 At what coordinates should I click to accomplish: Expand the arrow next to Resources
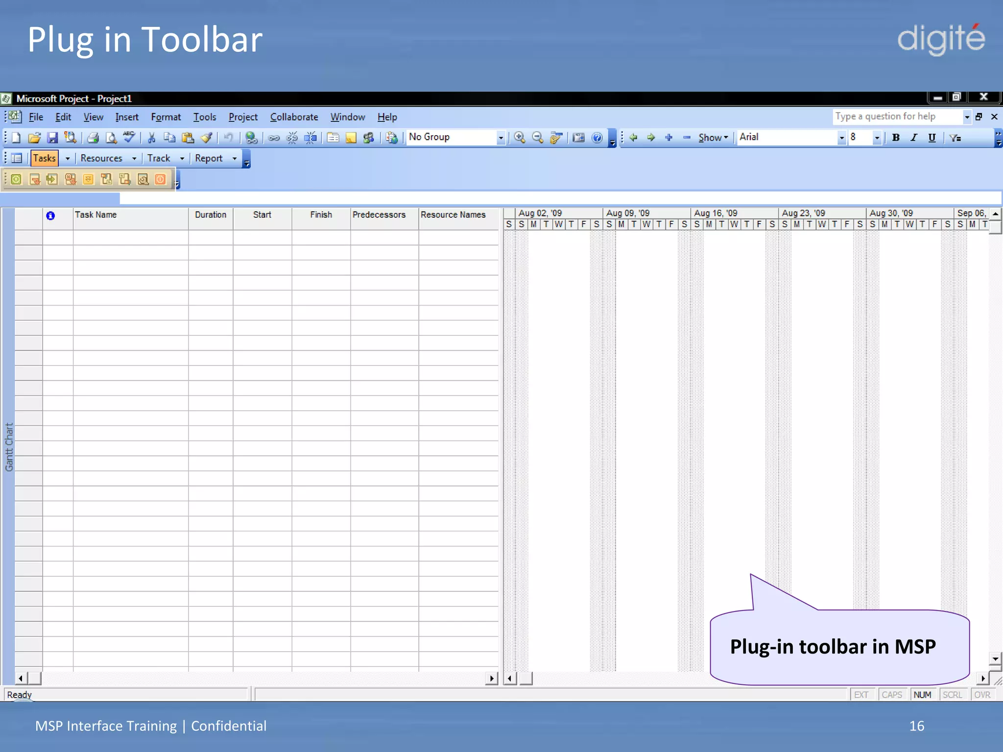(134, 159)
